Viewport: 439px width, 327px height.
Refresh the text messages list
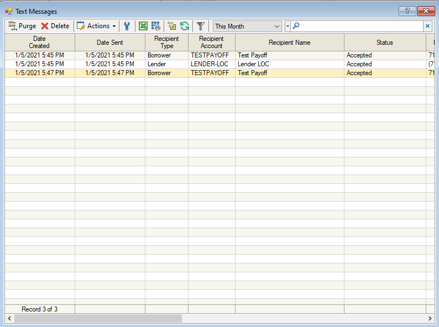(185, 26)
